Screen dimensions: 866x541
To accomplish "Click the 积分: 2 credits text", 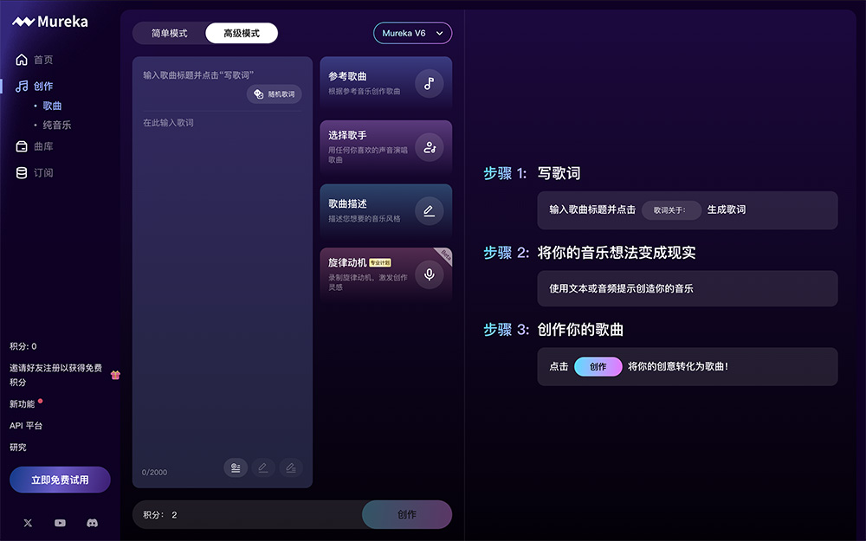I will (x=160, y=515).
